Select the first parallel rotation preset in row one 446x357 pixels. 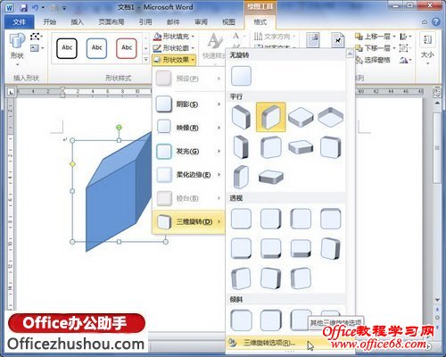coord(241,117)
